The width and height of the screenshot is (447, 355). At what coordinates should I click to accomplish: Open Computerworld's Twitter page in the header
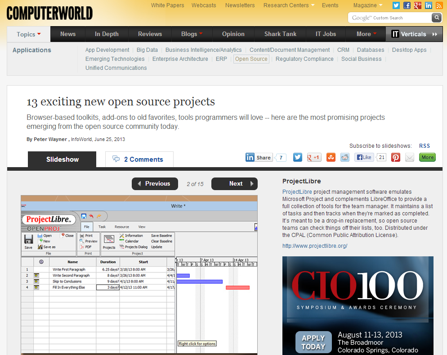(x=396, y=5)
